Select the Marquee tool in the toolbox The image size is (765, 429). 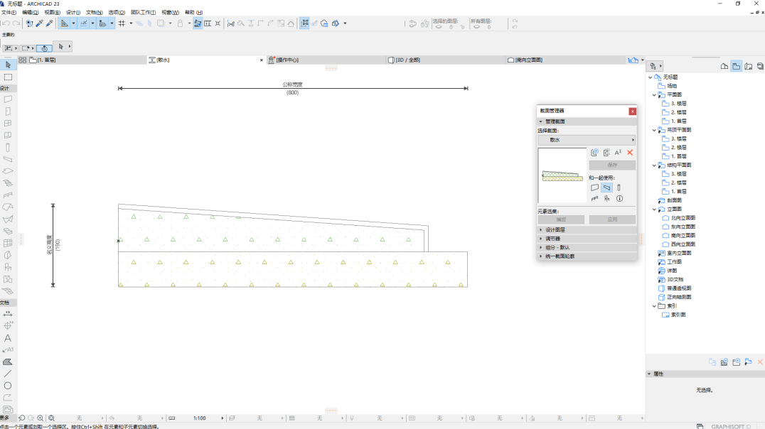point(8,77)
